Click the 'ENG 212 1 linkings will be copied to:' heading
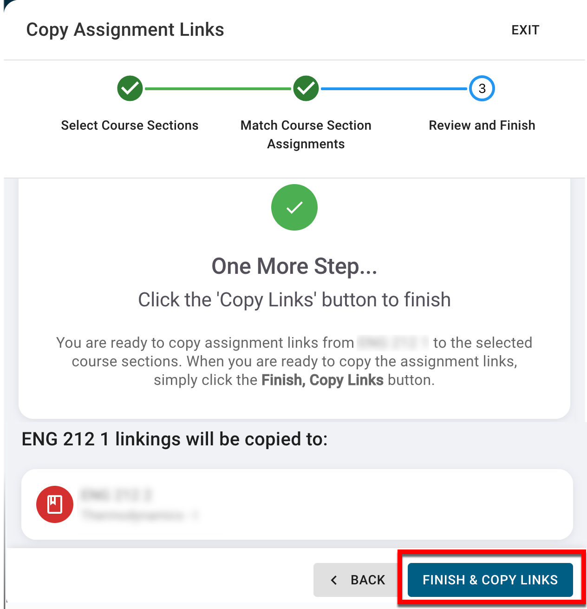This screenshot has width=587, height=609. coord(175,439)
